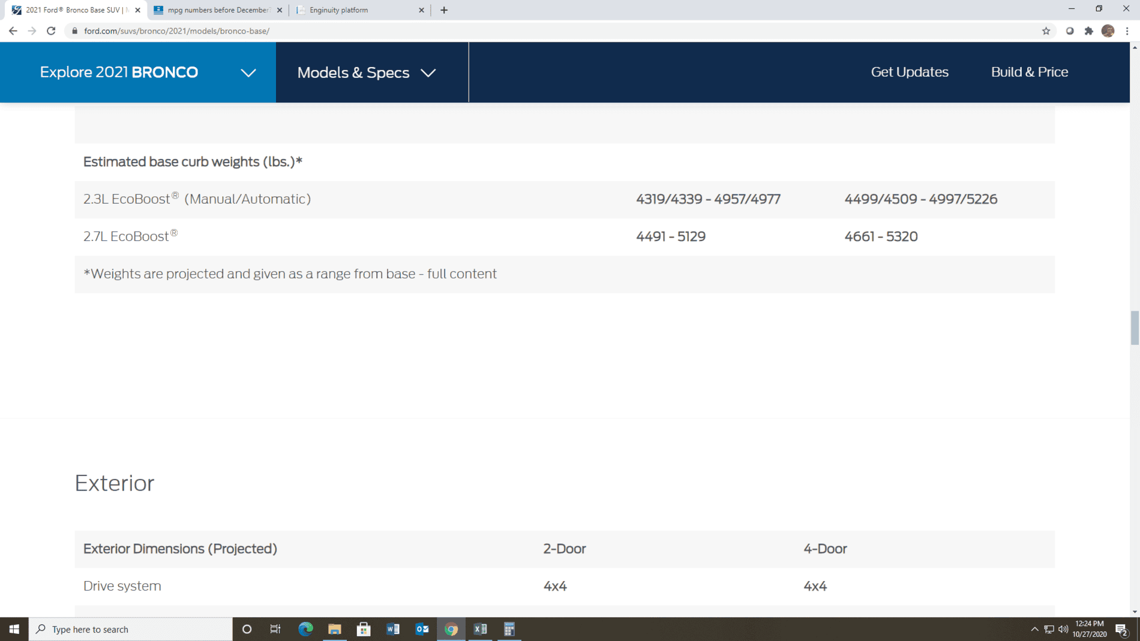Select the 2021 Ford Bronco Base SUV tab
Image resolution: width=1140 pixels, height=641 pixels.
74,10
